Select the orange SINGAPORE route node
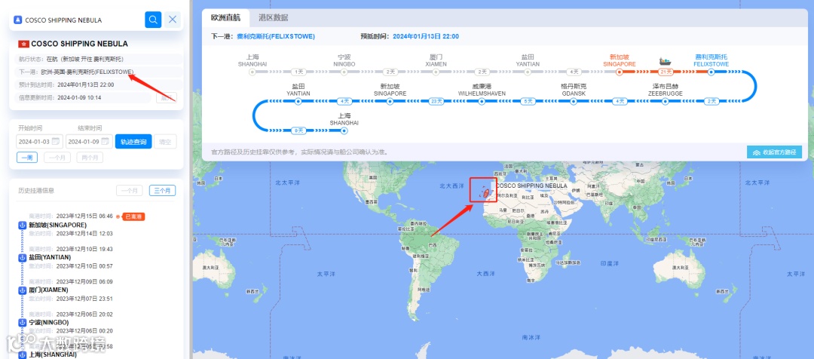The width and height of the screenshot is (814, 359). click(x=620, y=72)
